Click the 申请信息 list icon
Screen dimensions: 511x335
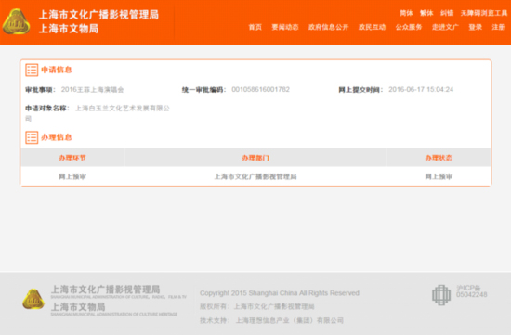click(x=32, y=70)
